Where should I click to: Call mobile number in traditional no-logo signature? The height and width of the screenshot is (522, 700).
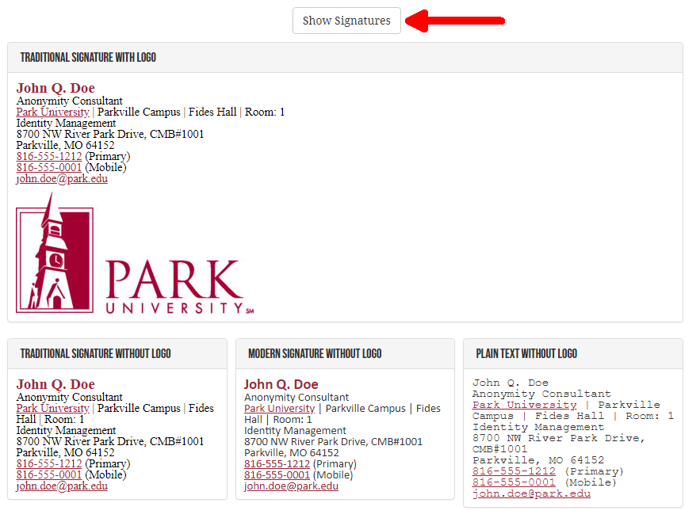49,475
